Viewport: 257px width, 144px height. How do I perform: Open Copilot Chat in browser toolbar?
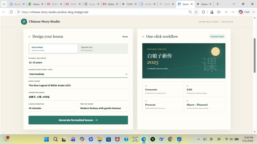[x=244, y=12]
